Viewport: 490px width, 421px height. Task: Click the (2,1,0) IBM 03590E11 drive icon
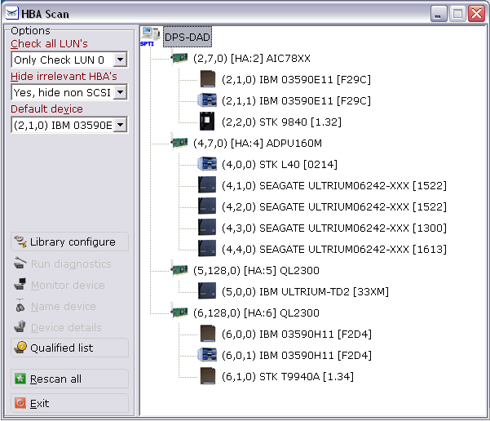point(207,79)
